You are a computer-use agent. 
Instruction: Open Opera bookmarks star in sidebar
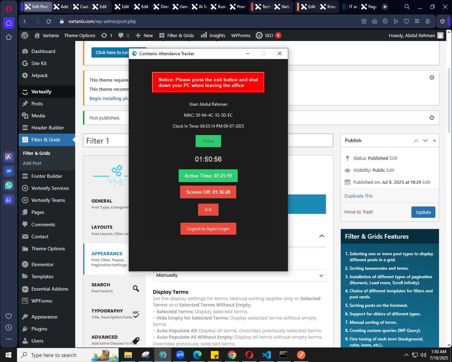pyautogui.click(x=9, y=37)
